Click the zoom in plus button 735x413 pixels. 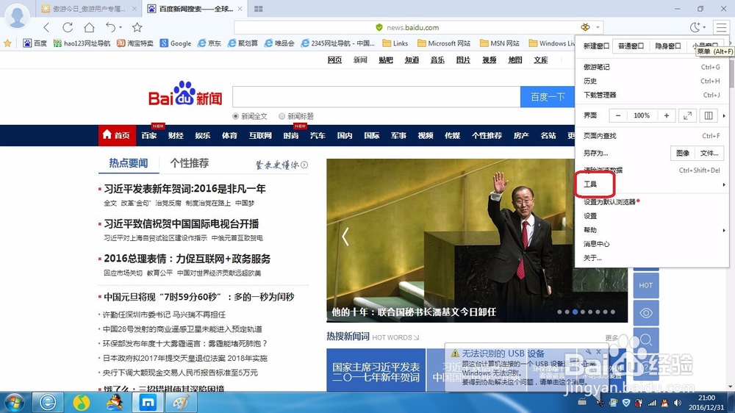click(x=666, y=116)
